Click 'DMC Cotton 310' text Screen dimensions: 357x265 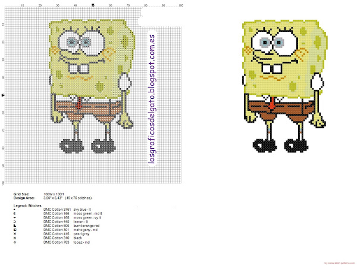(x=57, y=238)
